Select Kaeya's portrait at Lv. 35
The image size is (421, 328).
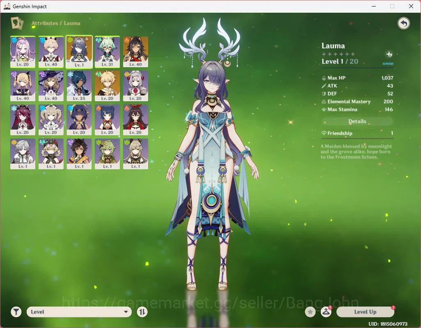79,86
